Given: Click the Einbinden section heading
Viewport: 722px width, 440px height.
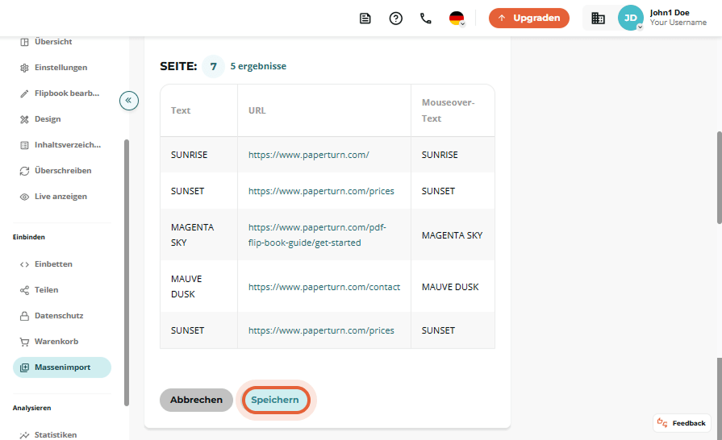Looking at the screenshot, I should (28, 237).
